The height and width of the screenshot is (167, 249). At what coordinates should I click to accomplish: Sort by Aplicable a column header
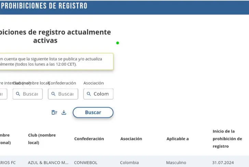(178, 139)
